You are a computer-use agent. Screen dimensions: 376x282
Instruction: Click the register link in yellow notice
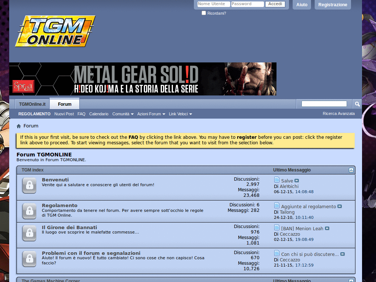247,137
